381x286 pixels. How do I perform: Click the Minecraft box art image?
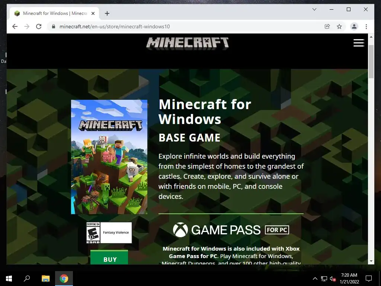point(109,157)
